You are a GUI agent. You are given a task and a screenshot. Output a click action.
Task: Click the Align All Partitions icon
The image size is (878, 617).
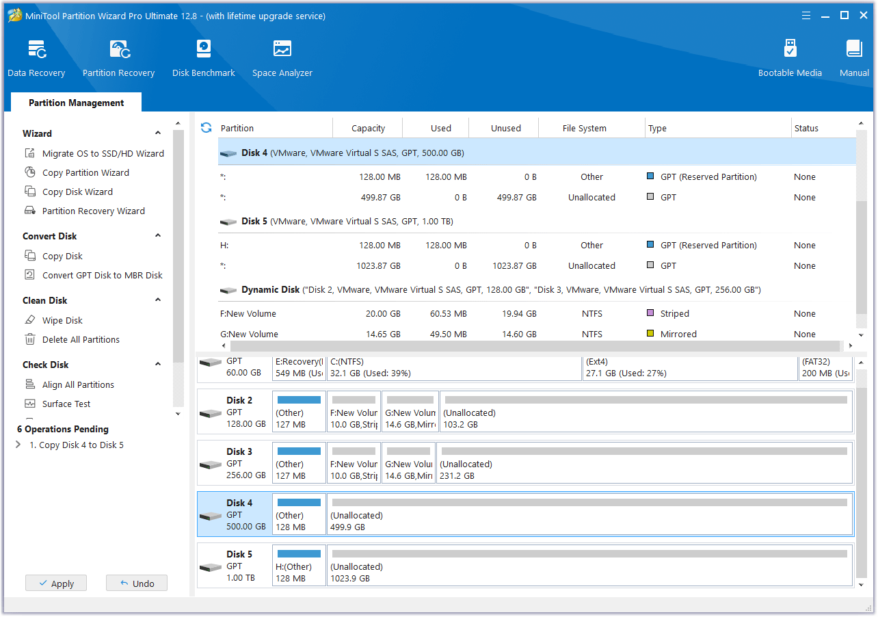point(30,384)
